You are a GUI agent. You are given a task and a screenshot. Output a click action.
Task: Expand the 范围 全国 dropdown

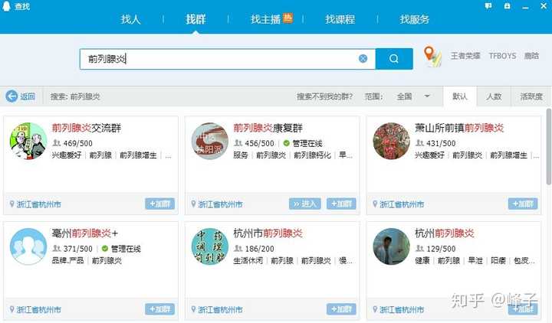click(413, 96)
